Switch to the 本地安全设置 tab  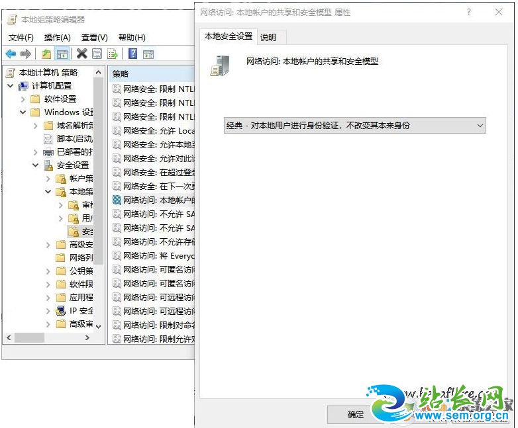229,36
